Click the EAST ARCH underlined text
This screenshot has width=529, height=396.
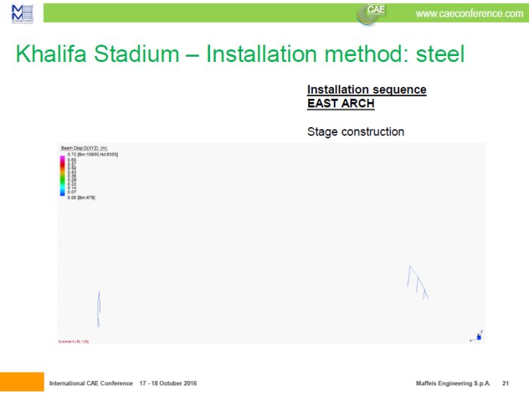340,104
